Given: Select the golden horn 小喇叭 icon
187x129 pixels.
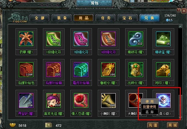Looking at the screenshot, I should coord(108,100).
